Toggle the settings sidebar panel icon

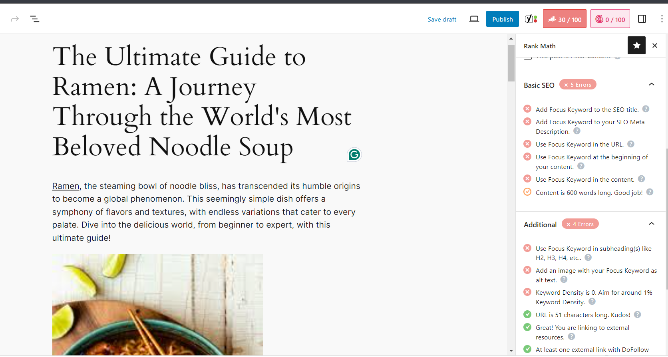click(x=642, y=19)
